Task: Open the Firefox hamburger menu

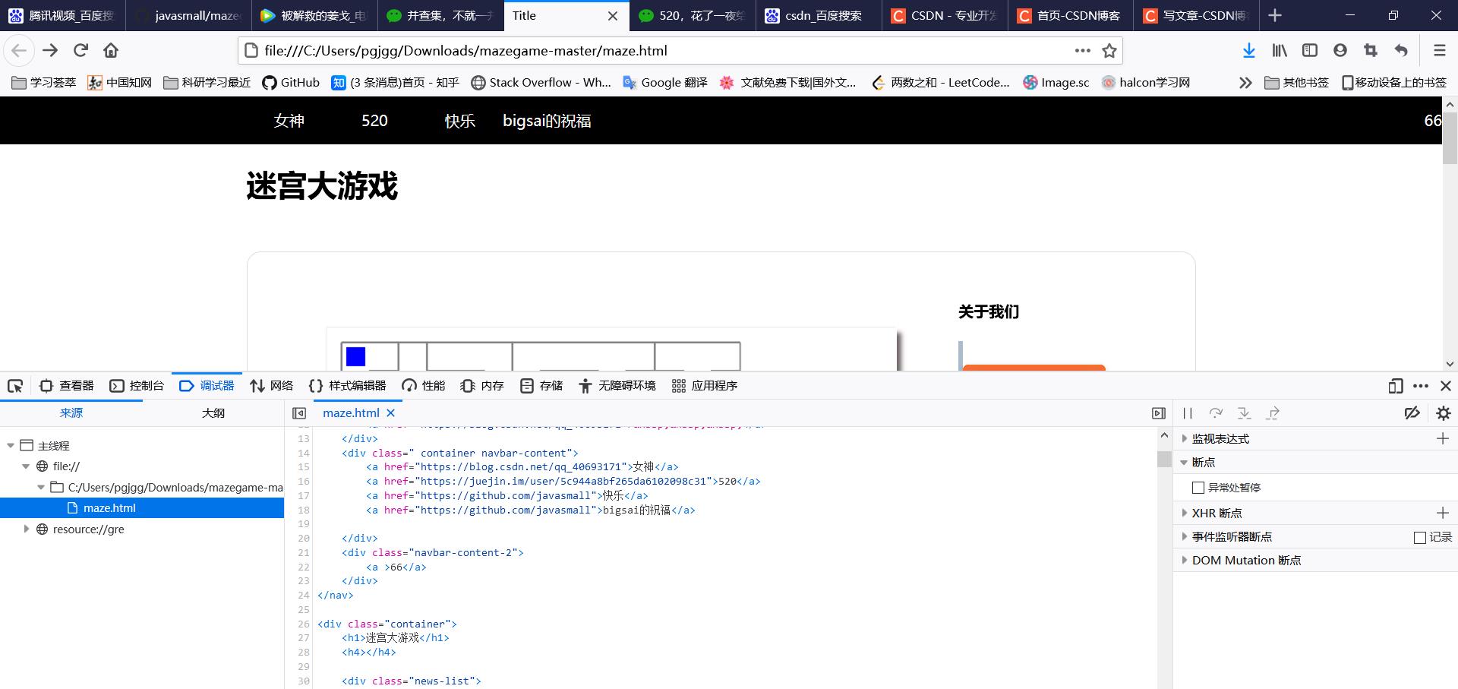Action: click(1439, 50)
